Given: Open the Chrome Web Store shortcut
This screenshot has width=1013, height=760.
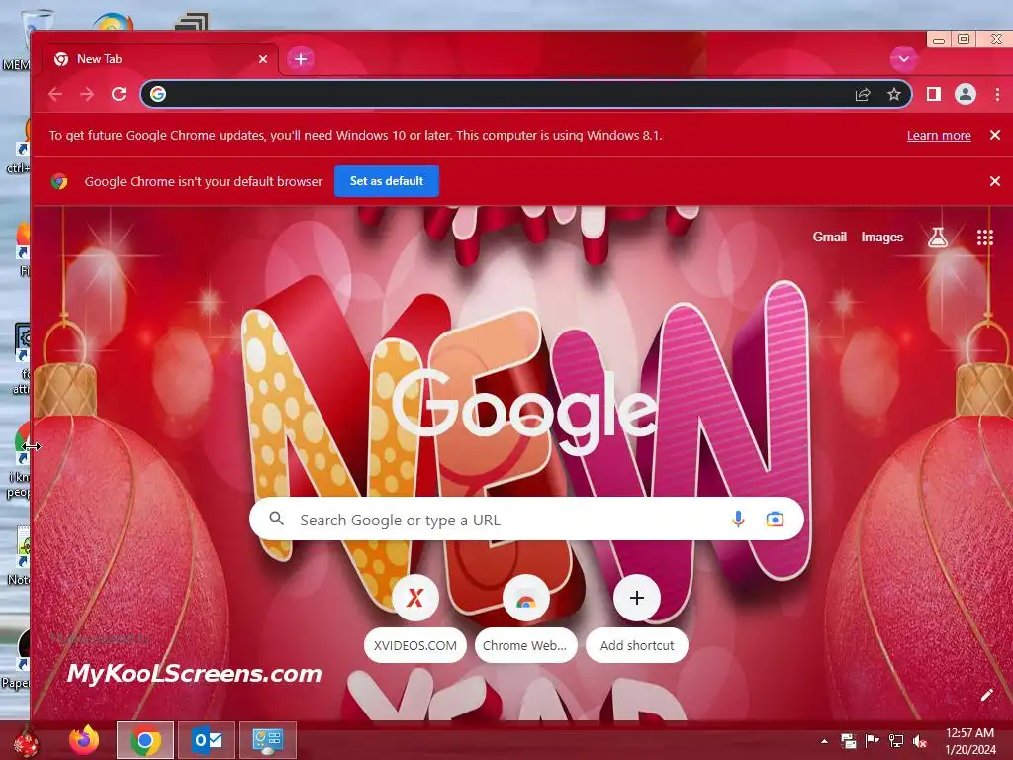Looking at the screenshot, I should pos(526,618).
